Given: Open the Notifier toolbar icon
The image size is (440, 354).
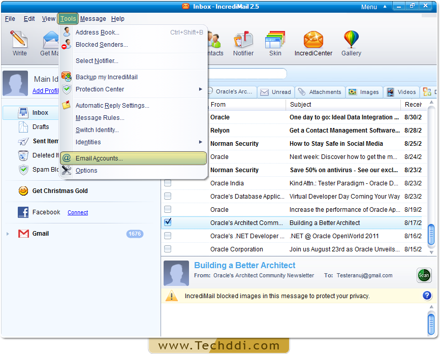Looking at the screenshot, I should pyautogui.click(x=243, y=43).
